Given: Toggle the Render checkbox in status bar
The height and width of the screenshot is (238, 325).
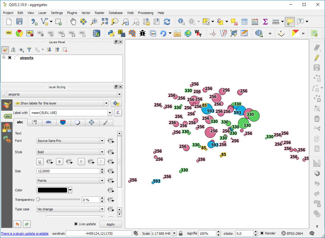Looking at the screenshot, I should click(x=262, y=233).
